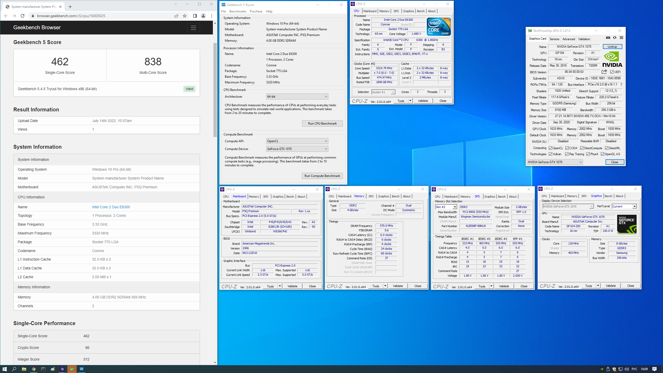Reload the Geekbench browser page
The image size is (663, 373).
(23, 16)
